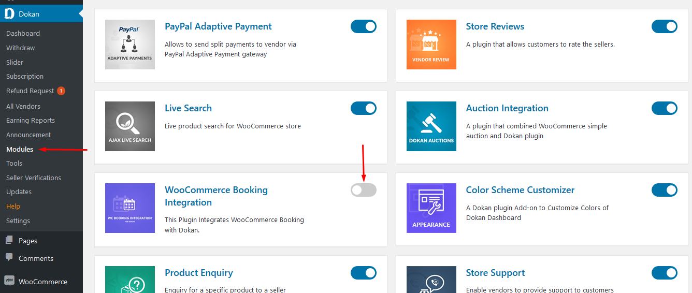
Task: Open Refund Request with one pending
Action: 30,91
